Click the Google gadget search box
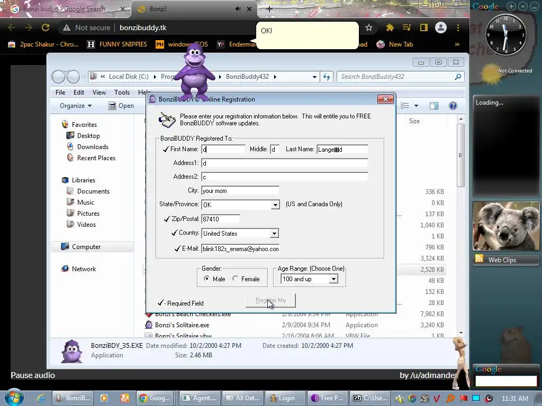 coord(506,381)
